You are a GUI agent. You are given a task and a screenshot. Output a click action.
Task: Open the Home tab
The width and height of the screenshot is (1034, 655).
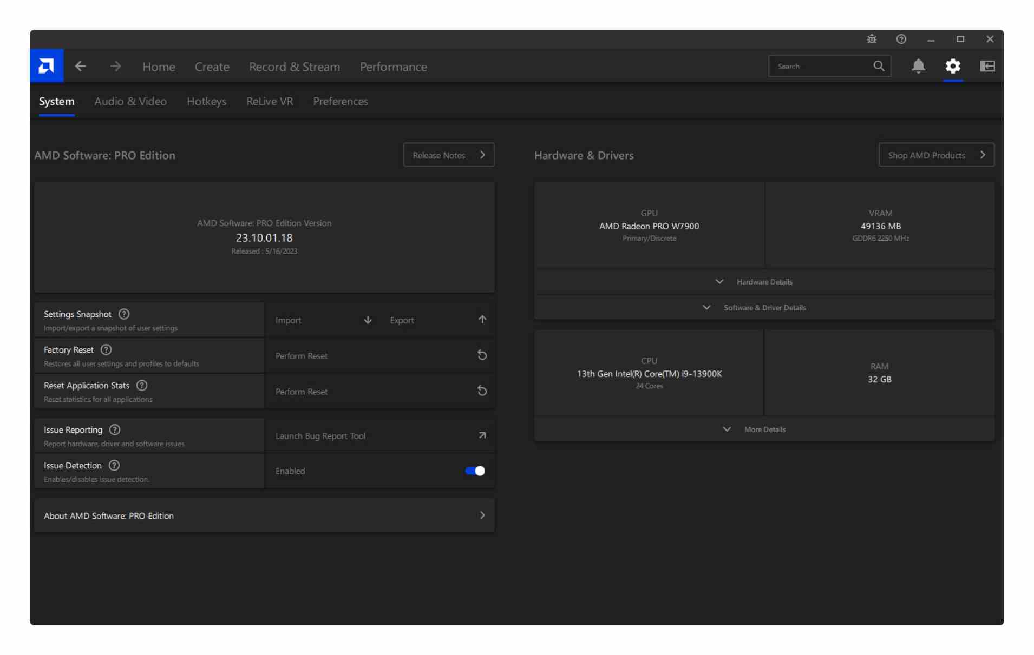(x=159, y=67)
